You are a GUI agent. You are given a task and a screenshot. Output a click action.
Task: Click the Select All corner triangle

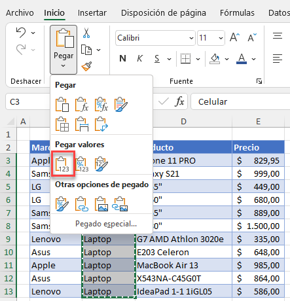pos(10,121)
